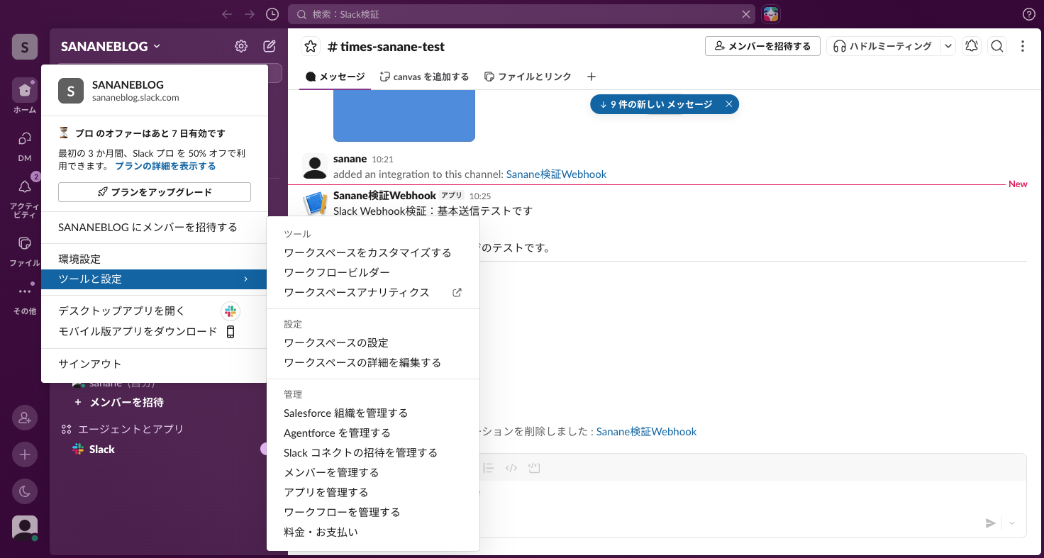Dismiss the new messages banner
This screenshot has height=558, width=1044.
click(728, 104)
